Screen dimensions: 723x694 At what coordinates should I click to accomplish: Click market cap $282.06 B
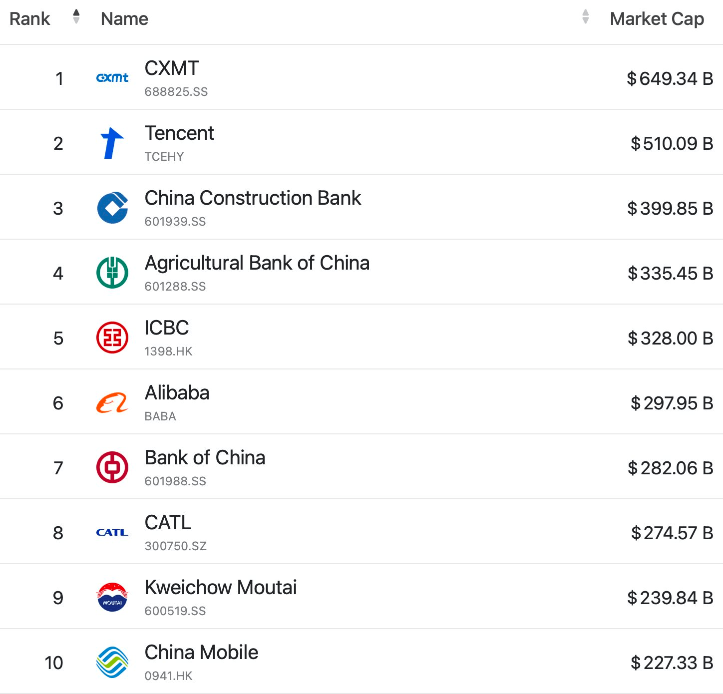(671, 468)
